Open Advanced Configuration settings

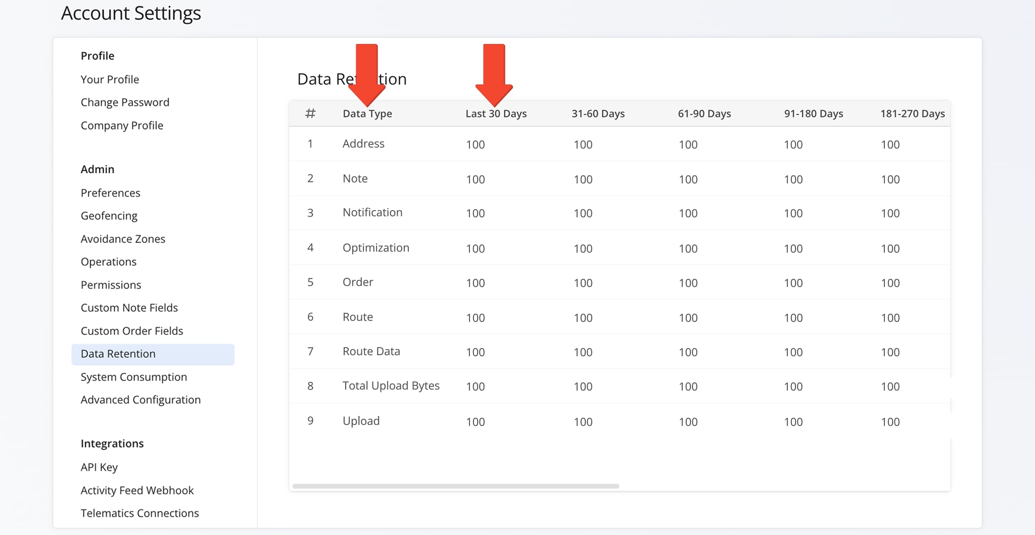click(140, 400)
